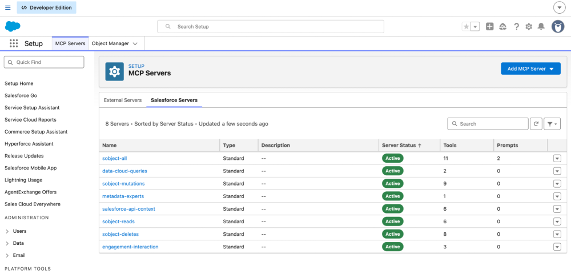Click into the Search Setup field
571x278 pixels.
(271, 27)
